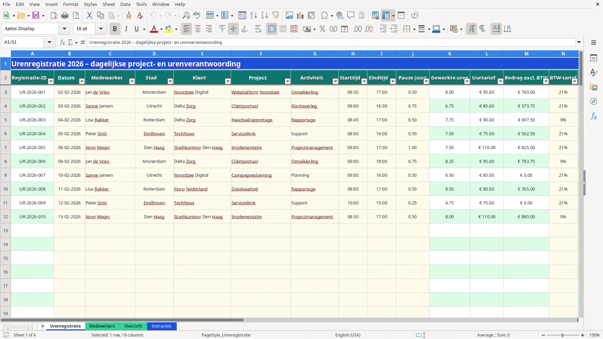603x339 pixels.
Task: Click the Font Color red A swatch
Action: click(154, 29)
